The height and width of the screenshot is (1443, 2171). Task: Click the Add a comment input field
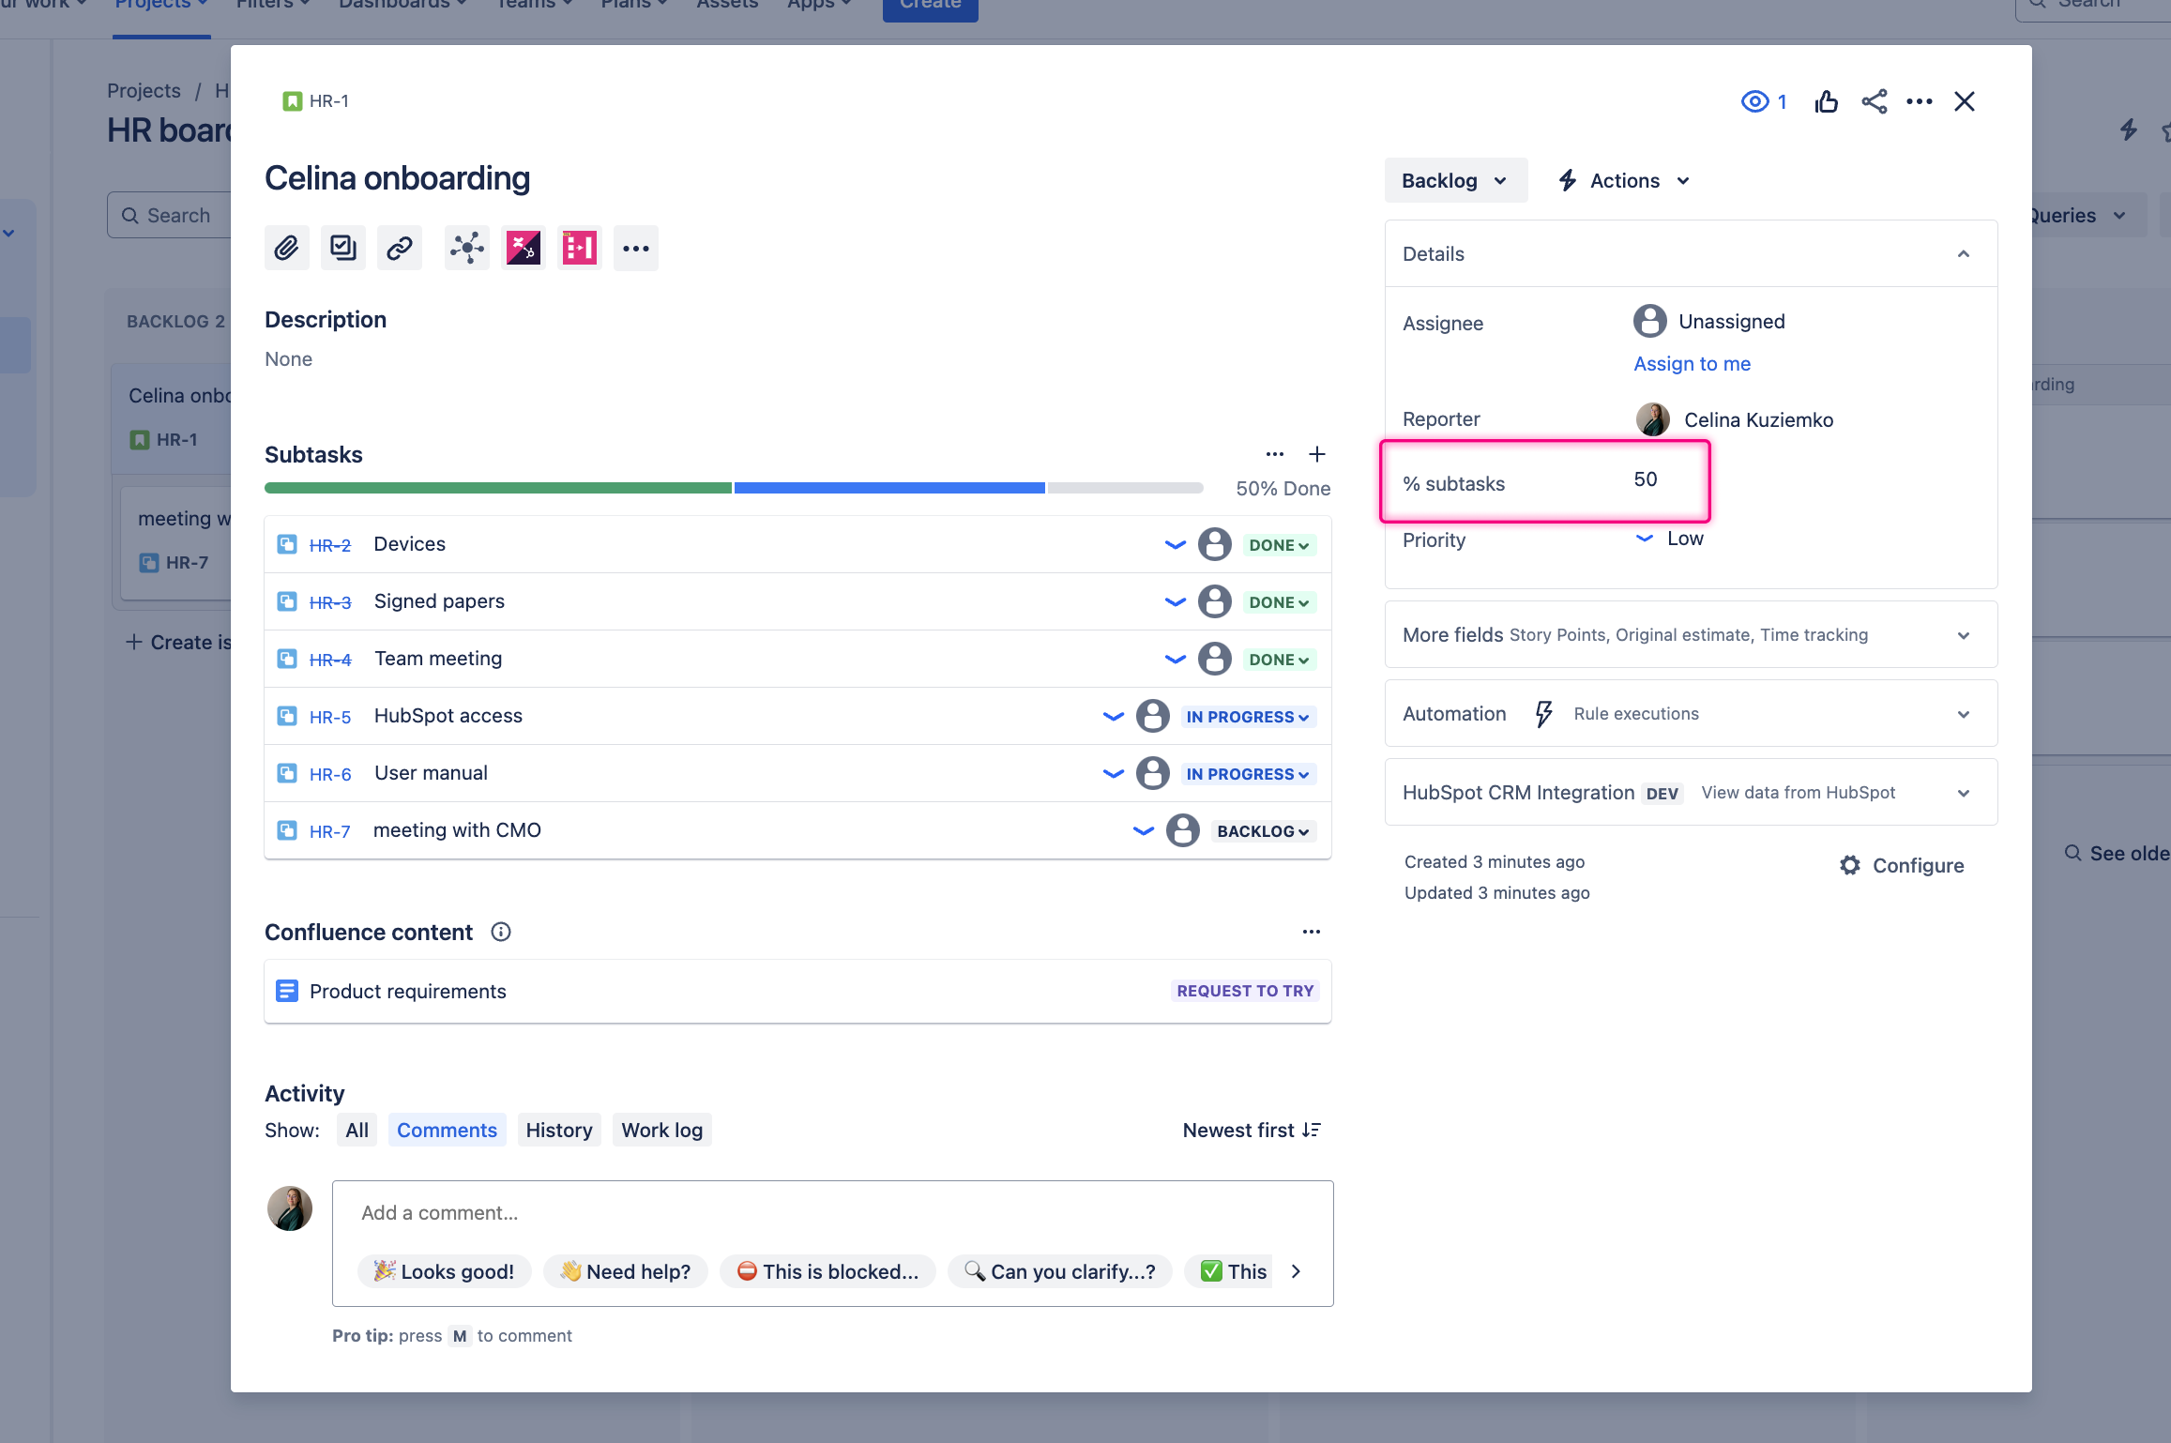point(832,1213)
